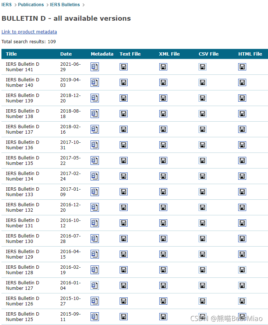Open metadata icon for Bulletin D Number 136
268x325 pixels.
pyautogui.click(x=95, y=145)
